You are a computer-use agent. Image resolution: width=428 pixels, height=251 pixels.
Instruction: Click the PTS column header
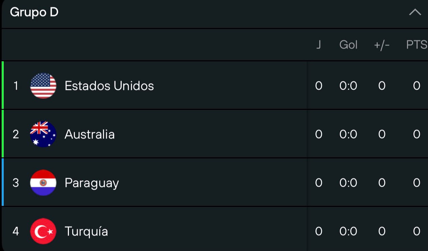(417, 45)
